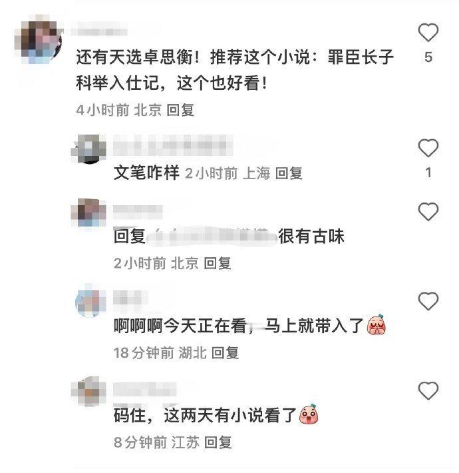Like the 码住，这两天有小说看了 reply
This screenshot has height=473, width=459.
pos(428,390)
